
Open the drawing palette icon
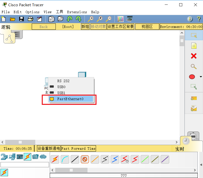coord(120,19)
